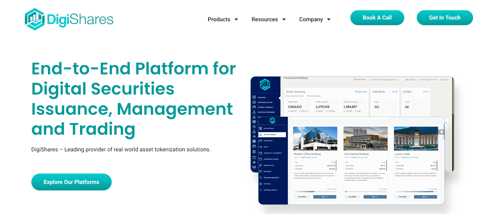The height and width of the screenshot is (214, 498).
Task: Click the Luxury Hotel investment progress bar
Action: (416, 191)
